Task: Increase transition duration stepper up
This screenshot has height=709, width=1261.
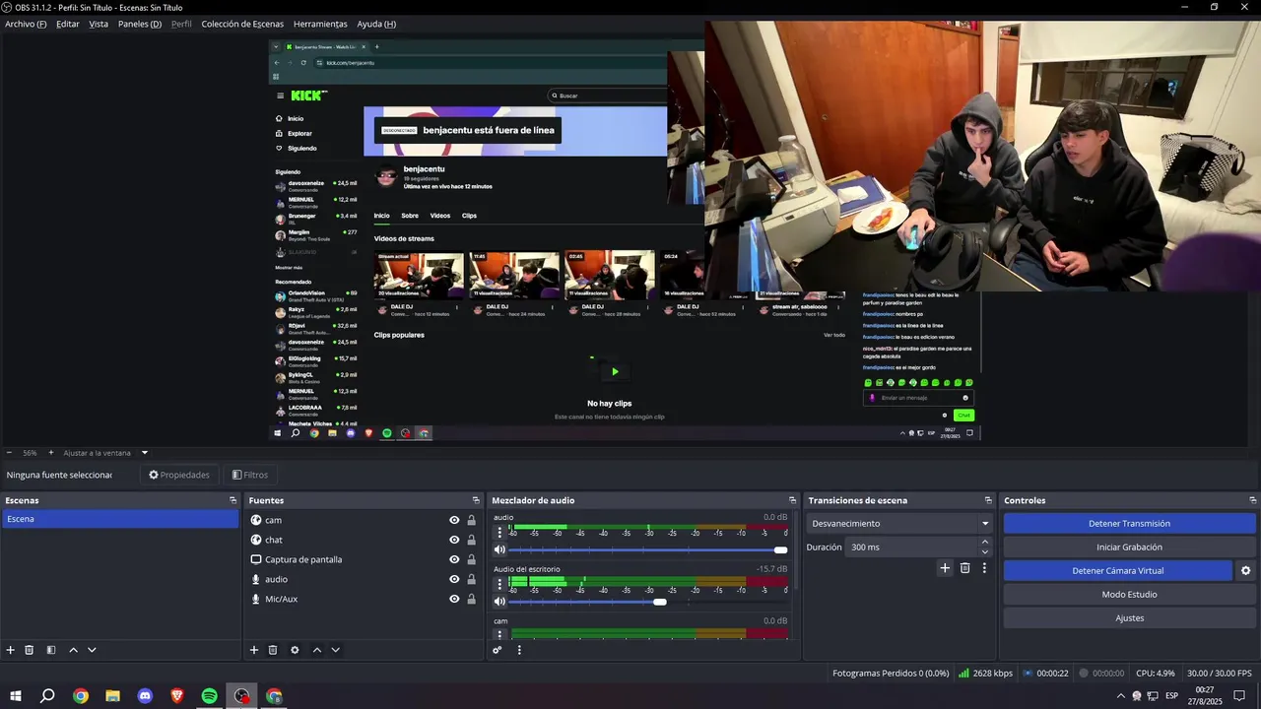Action: coord(984,542)
